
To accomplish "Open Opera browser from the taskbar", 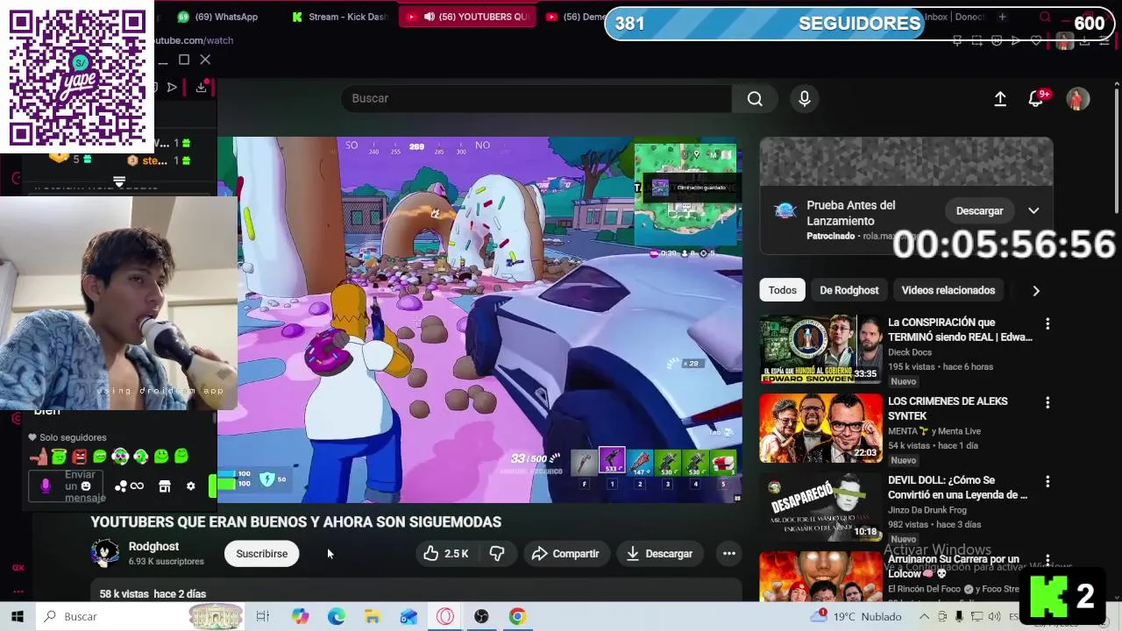I will point(445,617).
